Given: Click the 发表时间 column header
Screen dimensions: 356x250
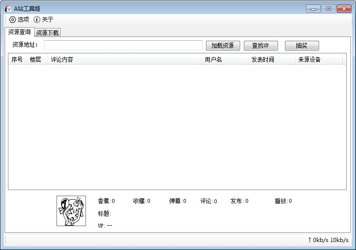Looking at the screenshot, I should (272, 59).
